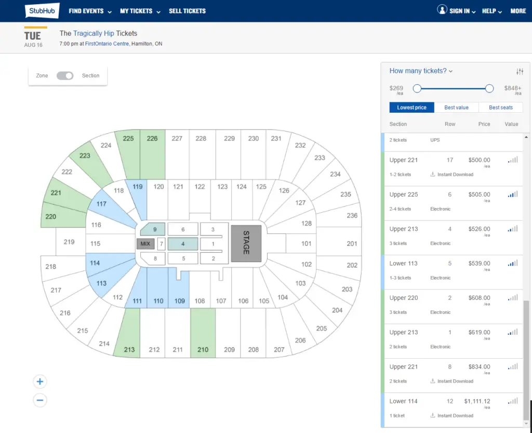Select the Zone label beside the toggle

(x=42, y=76)
